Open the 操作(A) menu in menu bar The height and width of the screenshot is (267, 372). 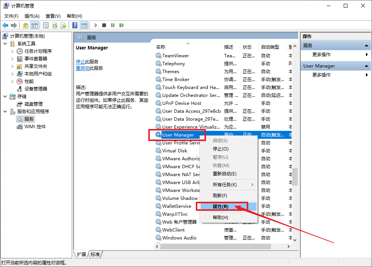(32, 16)
